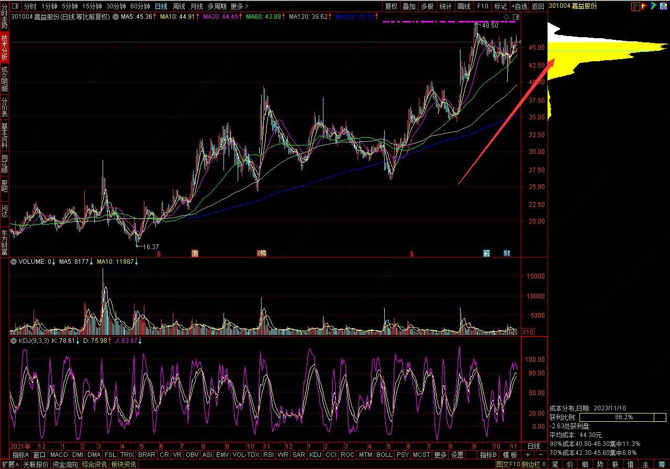670x469 pixels.
Task: Open the 指标B selector
Action: pos(488,455)
